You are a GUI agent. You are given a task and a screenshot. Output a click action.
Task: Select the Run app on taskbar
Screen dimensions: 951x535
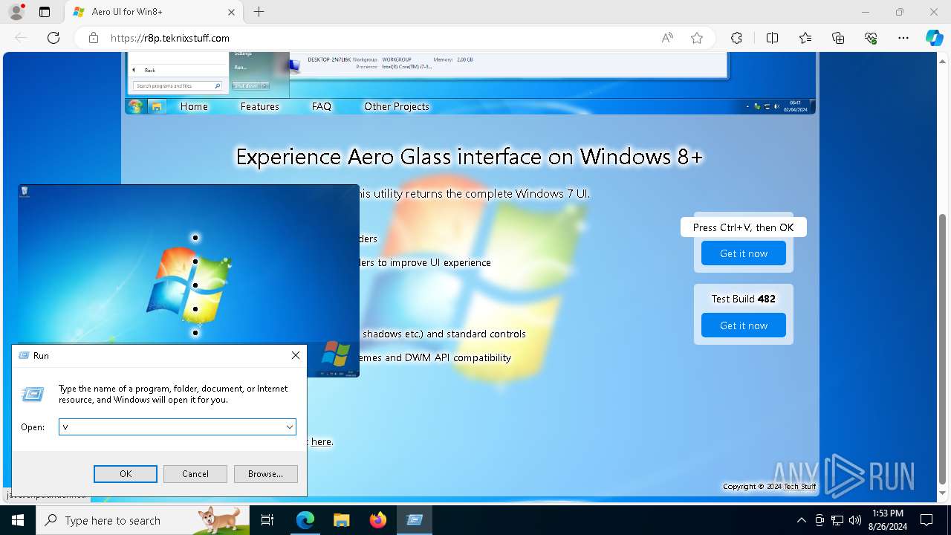click(415, 520)
